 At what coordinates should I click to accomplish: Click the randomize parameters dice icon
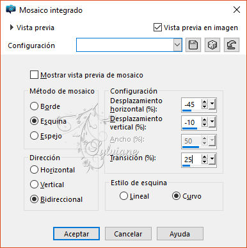coord(212,45)
